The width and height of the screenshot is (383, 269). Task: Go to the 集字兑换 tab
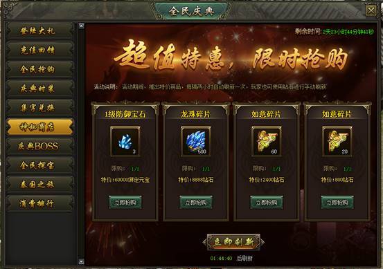[39, 108]
